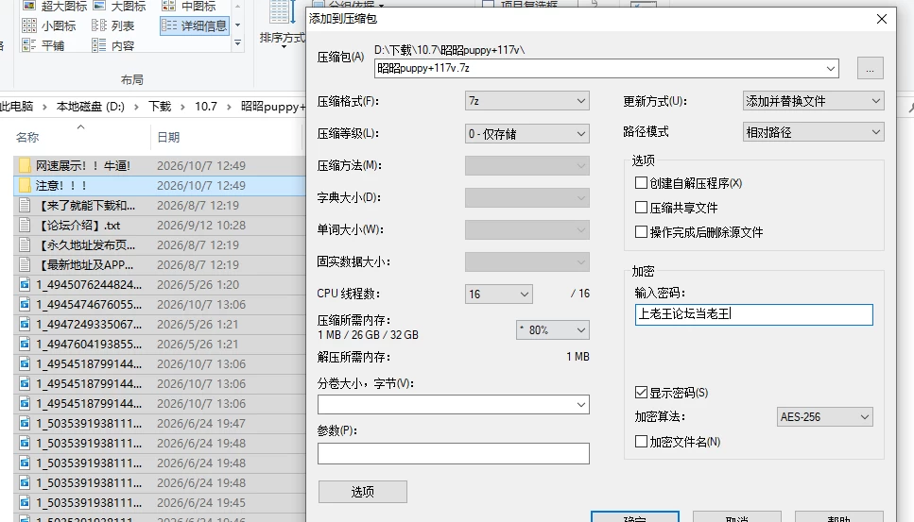Open memory usage 80% dropdown
This screenshot has width=914, height=522.
pos(553,330)
